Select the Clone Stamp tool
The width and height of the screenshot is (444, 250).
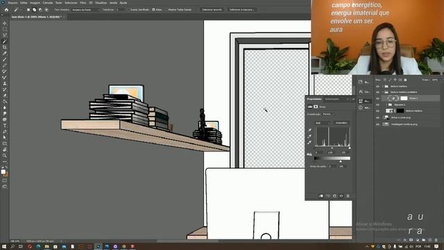pos(5,83)
